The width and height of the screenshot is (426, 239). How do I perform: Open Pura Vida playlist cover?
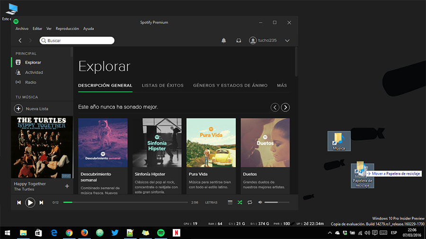[211, 143]
